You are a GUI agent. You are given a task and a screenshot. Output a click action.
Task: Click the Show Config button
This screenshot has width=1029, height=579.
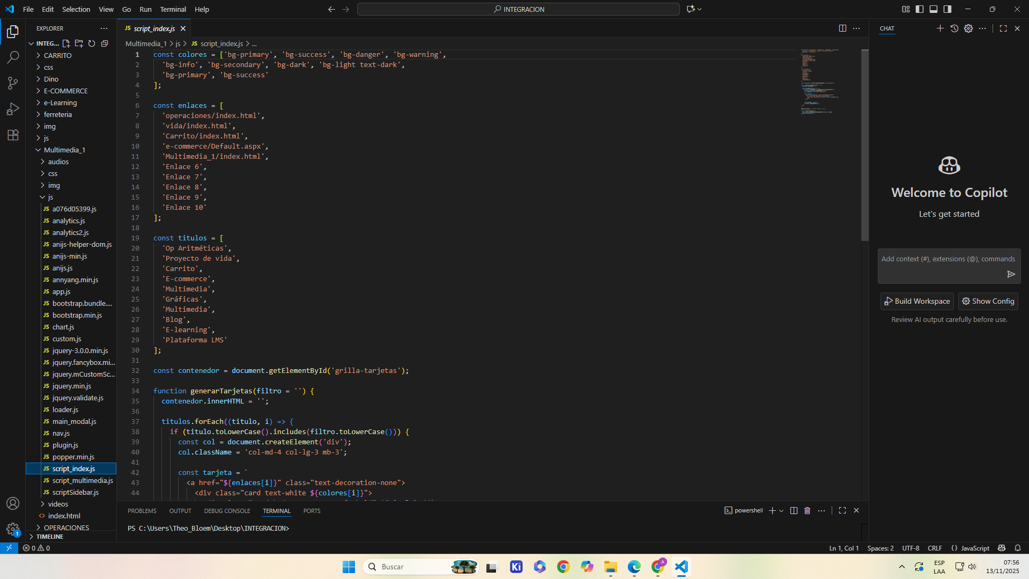[988, 301]
